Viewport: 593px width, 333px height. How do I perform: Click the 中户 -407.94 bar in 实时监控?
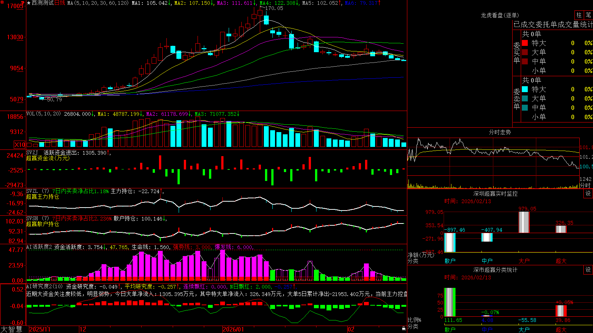point(487,237)
